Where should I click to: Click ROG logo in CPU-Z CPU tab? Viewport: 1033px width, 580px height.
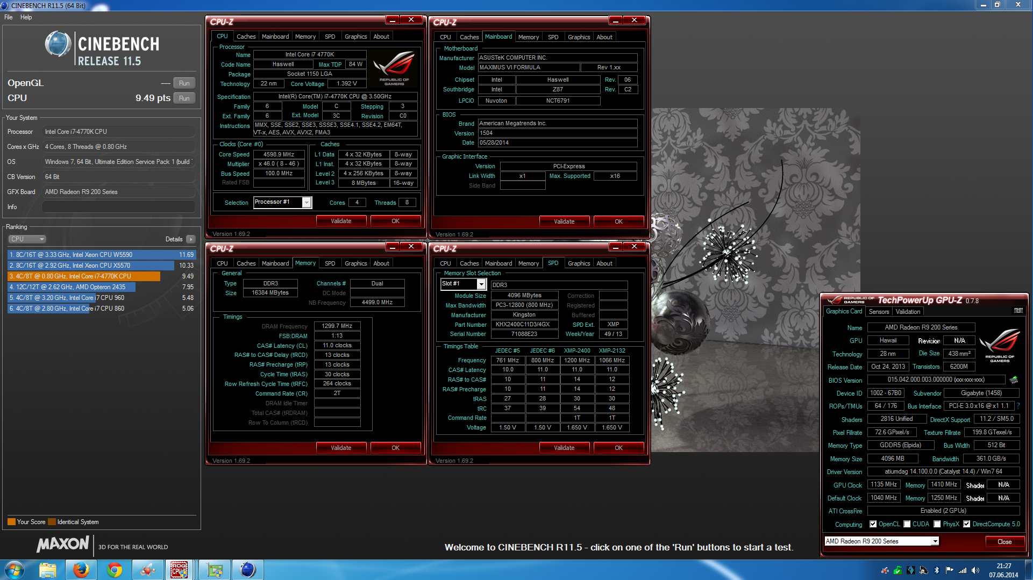(394, 67)
